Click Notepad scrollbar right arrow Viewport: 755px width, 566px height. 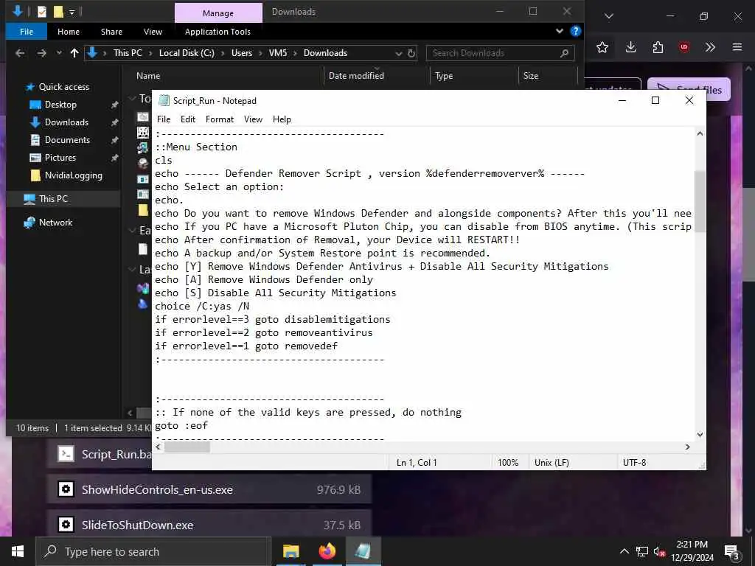pyautogui.click(x=688, y=447)
